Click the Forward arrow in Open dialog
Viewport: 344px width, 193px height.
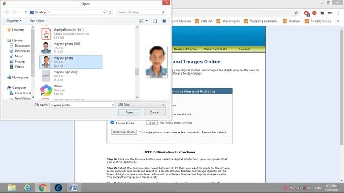[14, 12]
